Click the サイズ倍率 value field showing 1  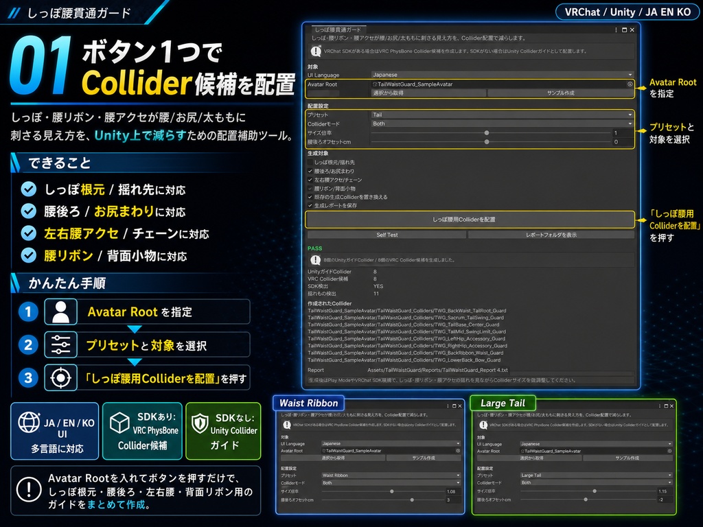[x=623, y=133]
